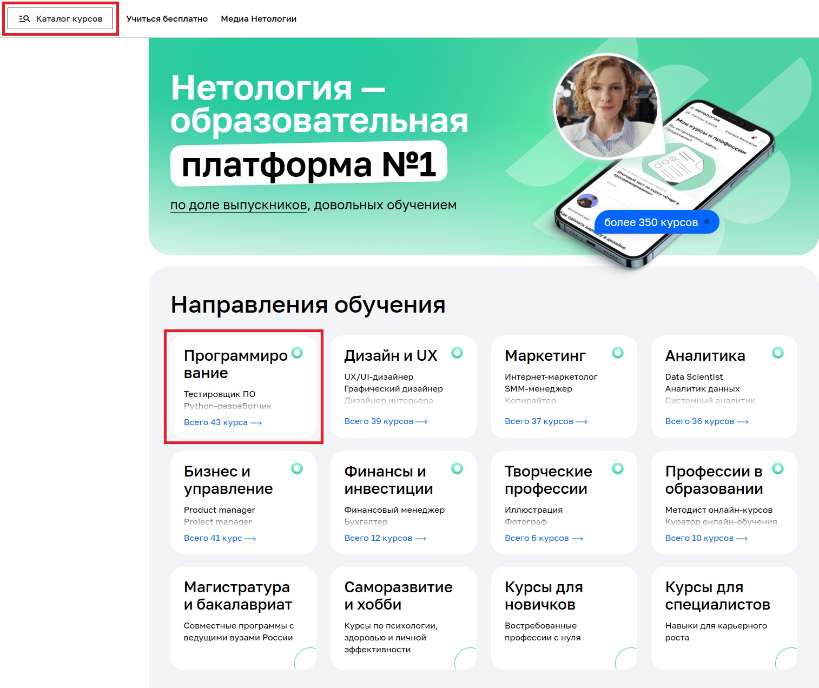819x688 pixels.
Task: Open 'Всего 10 курсов' link
Action: (706, 538)
